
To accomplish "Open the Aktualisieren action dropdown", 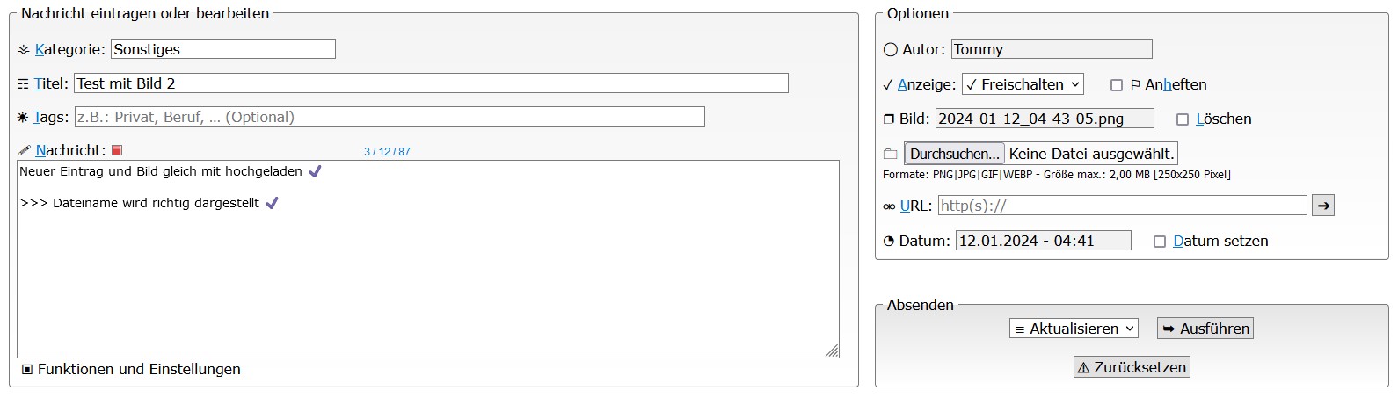I will [x=1074, y=329].
